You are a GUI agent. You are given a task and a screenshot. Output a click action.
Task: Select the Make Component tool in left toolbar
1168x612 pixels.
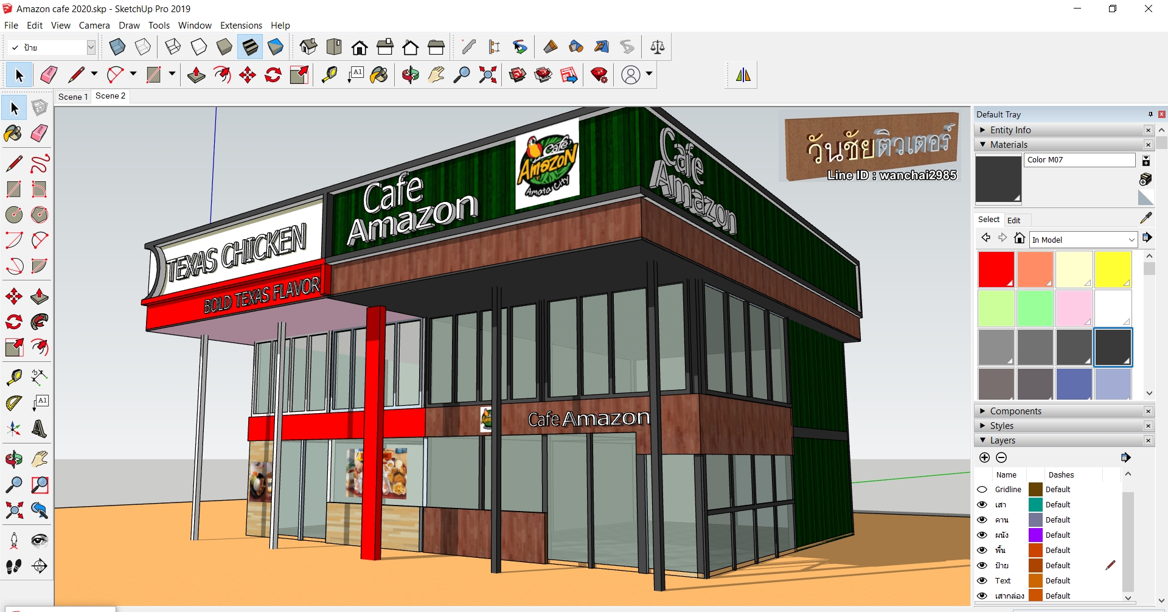pyautogui.click(x=40, y=108)
